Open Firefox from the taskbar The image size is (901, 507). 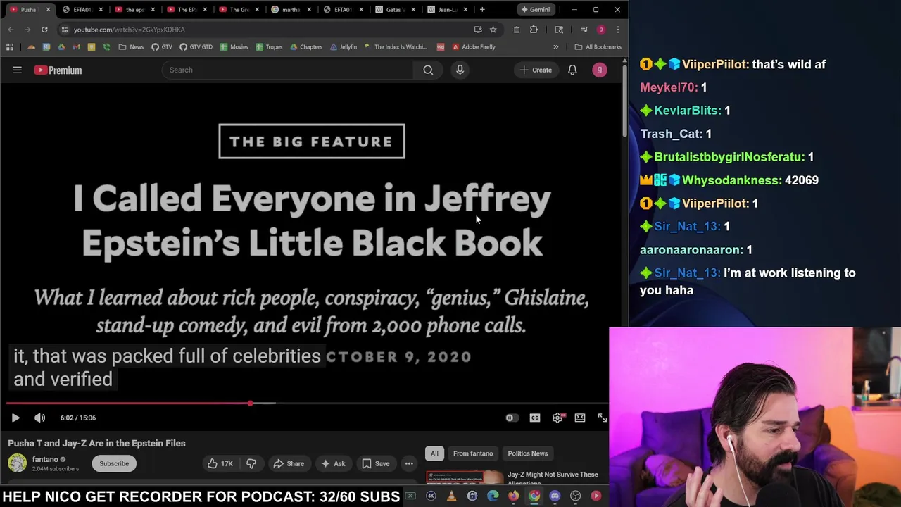514,496
